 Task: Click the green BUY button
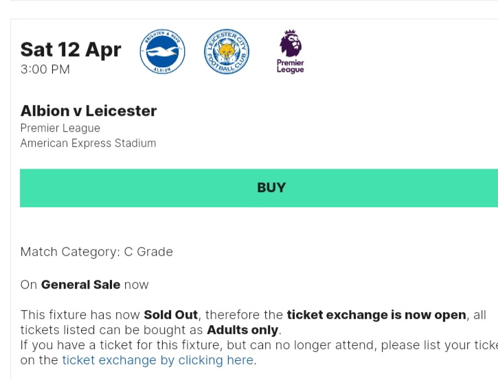tap(259, 188)
